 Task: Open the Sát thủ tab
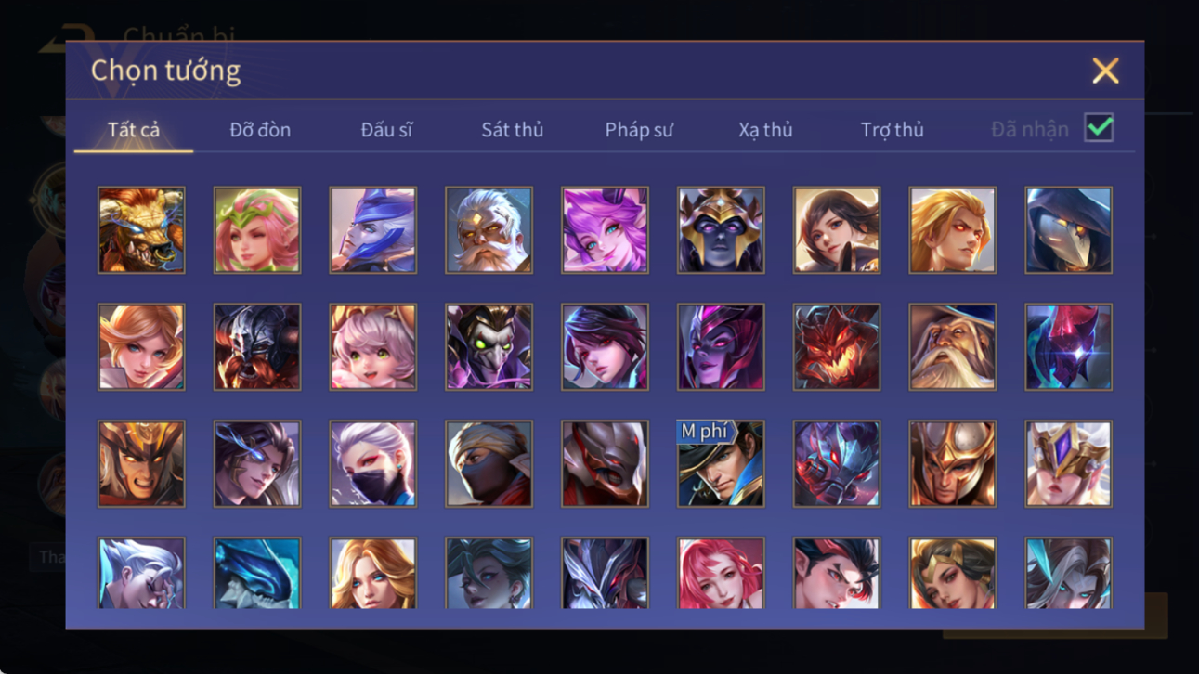512,130
